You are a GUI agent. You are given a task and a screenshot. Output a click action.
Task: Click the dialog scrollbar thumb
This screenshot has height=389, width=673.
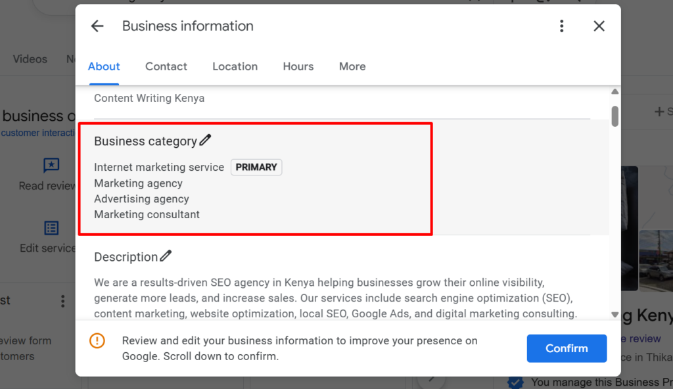[x=615, y=115]
